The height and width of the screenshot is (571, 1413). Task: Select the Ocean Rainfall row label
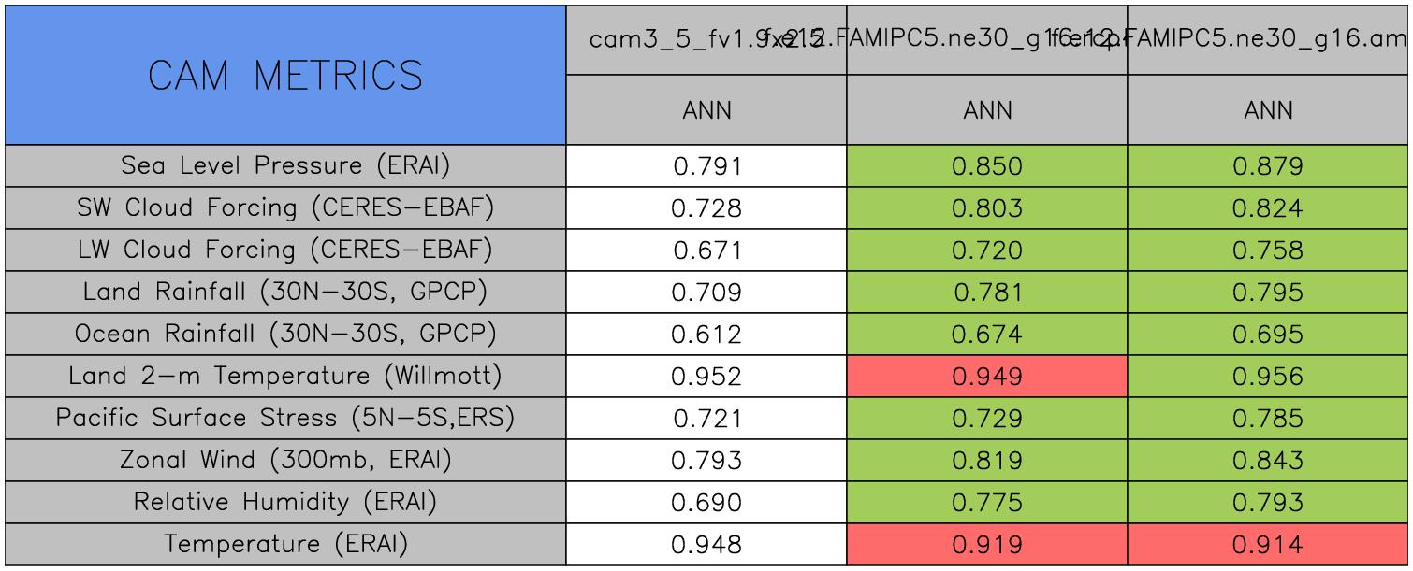point(285,335)
